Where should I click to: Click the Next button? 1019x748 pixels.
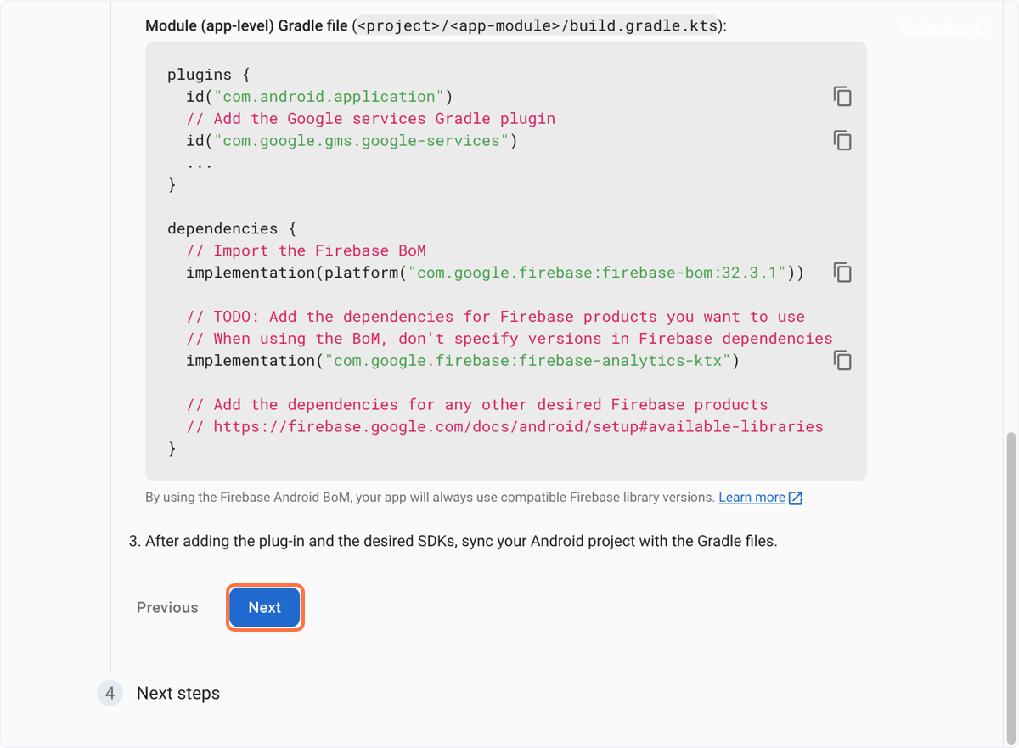265,608
